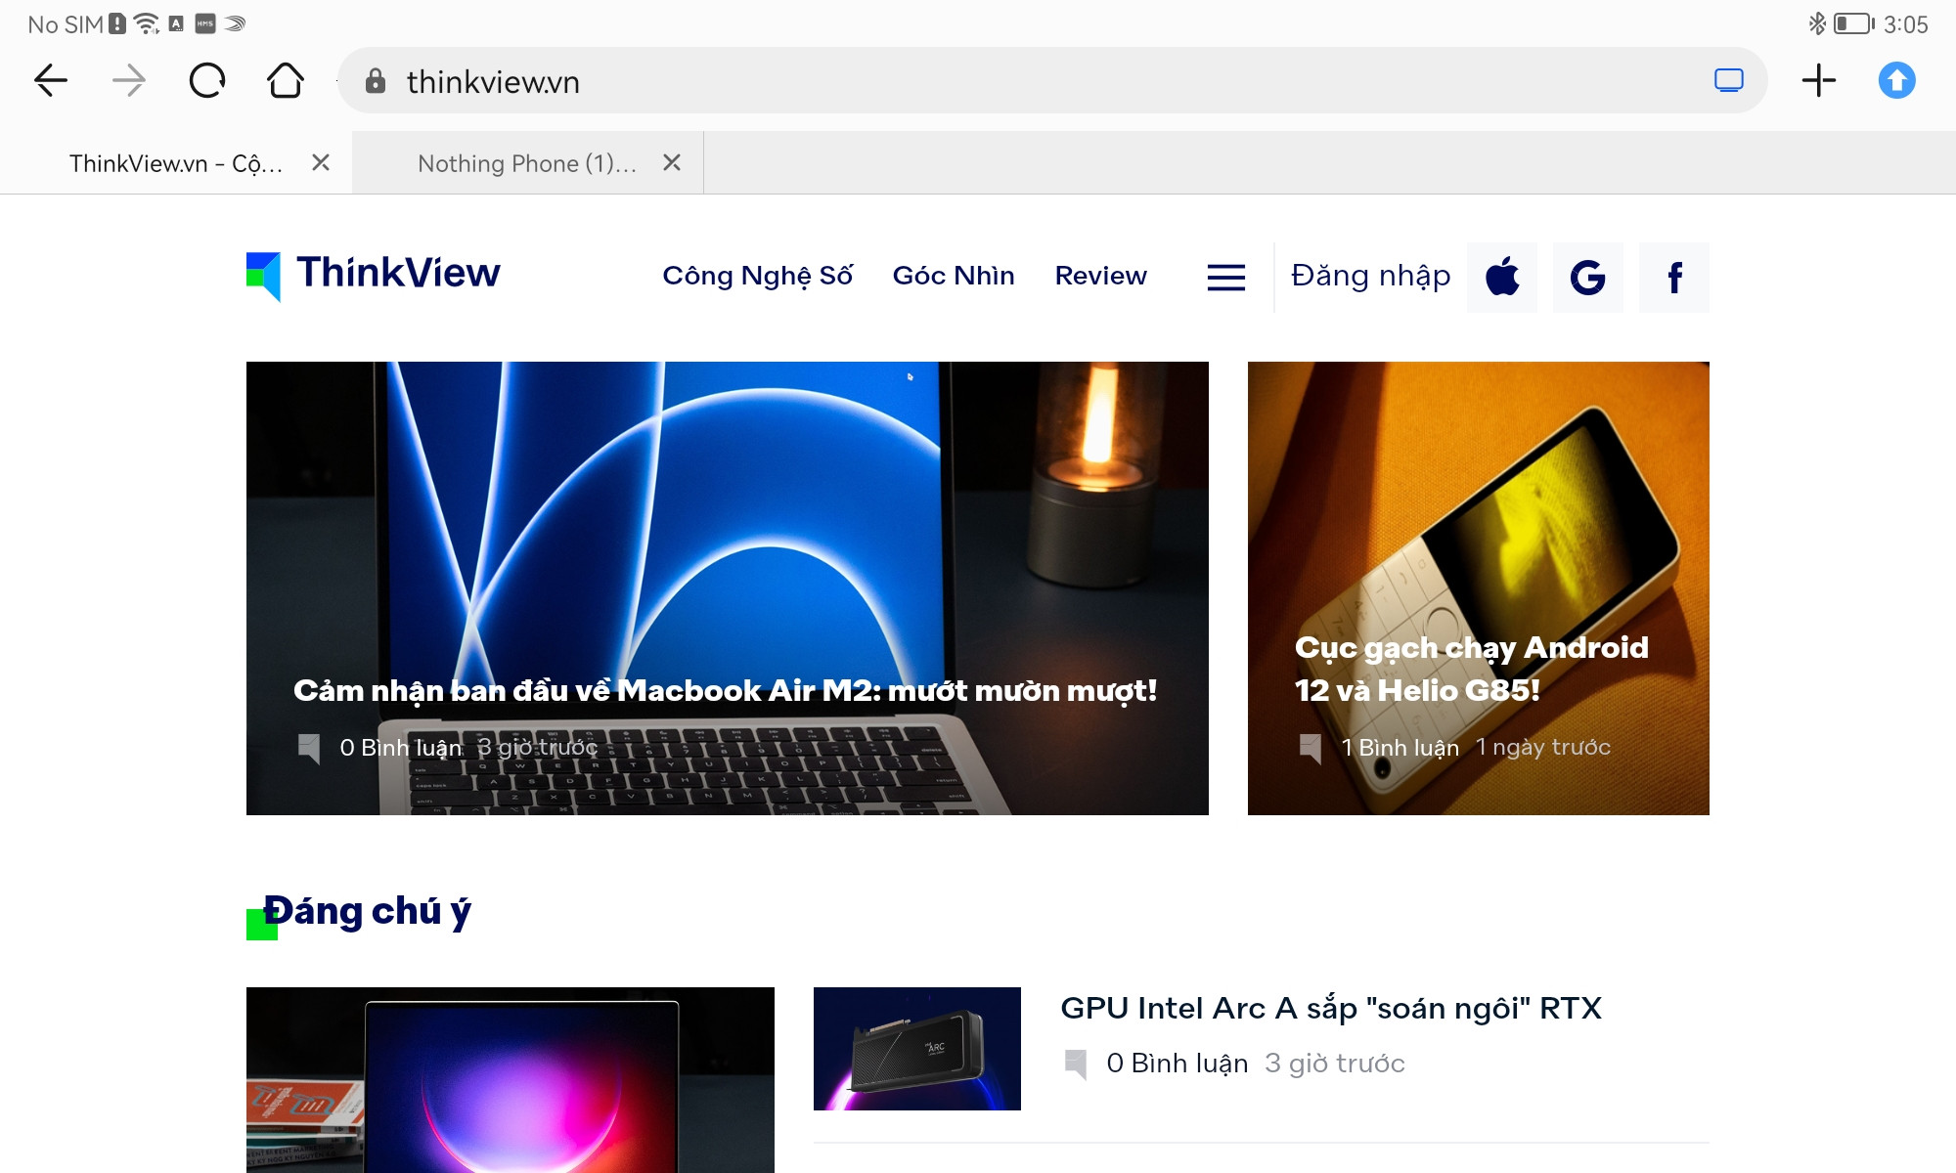Click the browser forward arrow
Screen dimensions: 1956x1173
pos(128,80)
